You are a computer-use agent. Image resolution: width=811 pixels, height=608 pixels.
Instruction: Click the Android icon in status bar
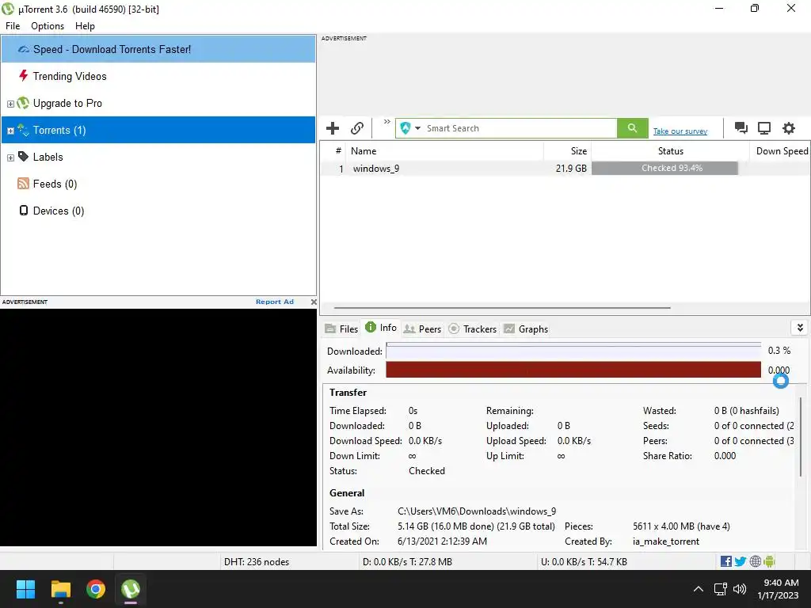pos(769,561)
